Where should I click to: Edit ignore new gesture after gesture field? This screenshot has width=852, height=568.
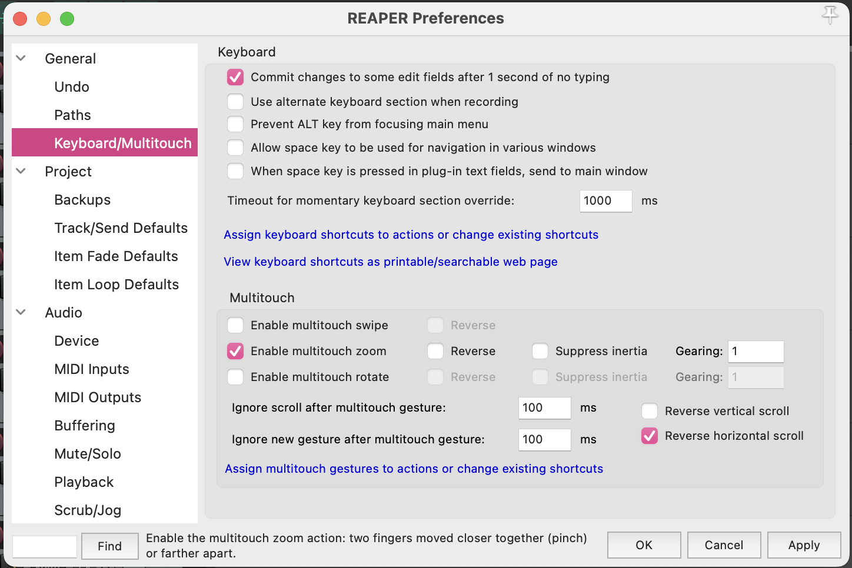point(544,439)
